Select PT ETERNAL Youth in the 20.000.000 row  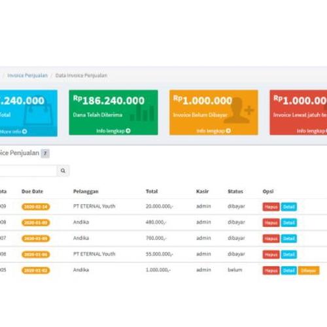pyautogui.click(x=94, y=206)
